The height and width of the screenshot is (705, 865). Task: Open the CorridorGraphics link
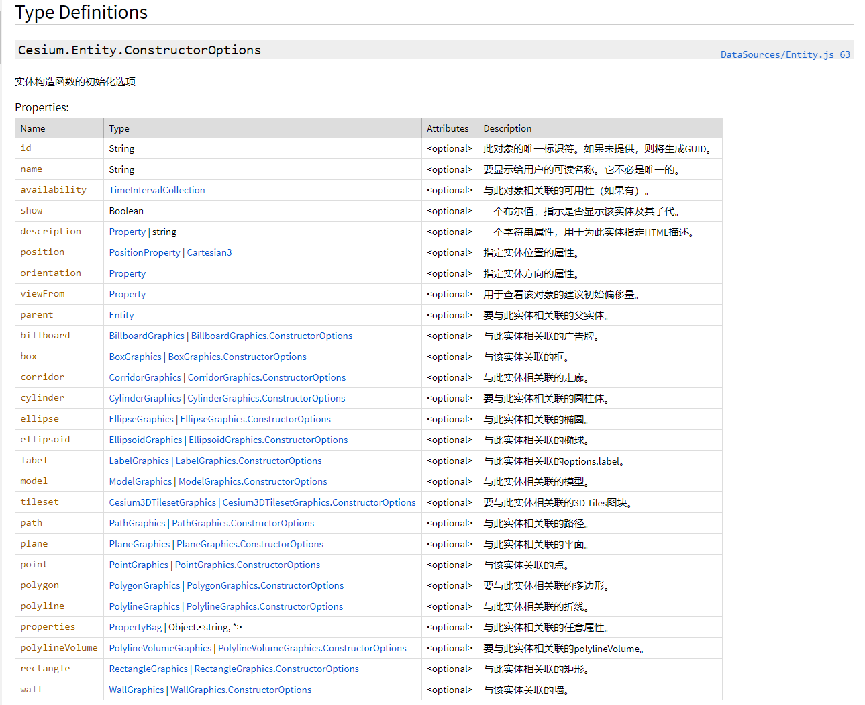click(x=145, y=377)
